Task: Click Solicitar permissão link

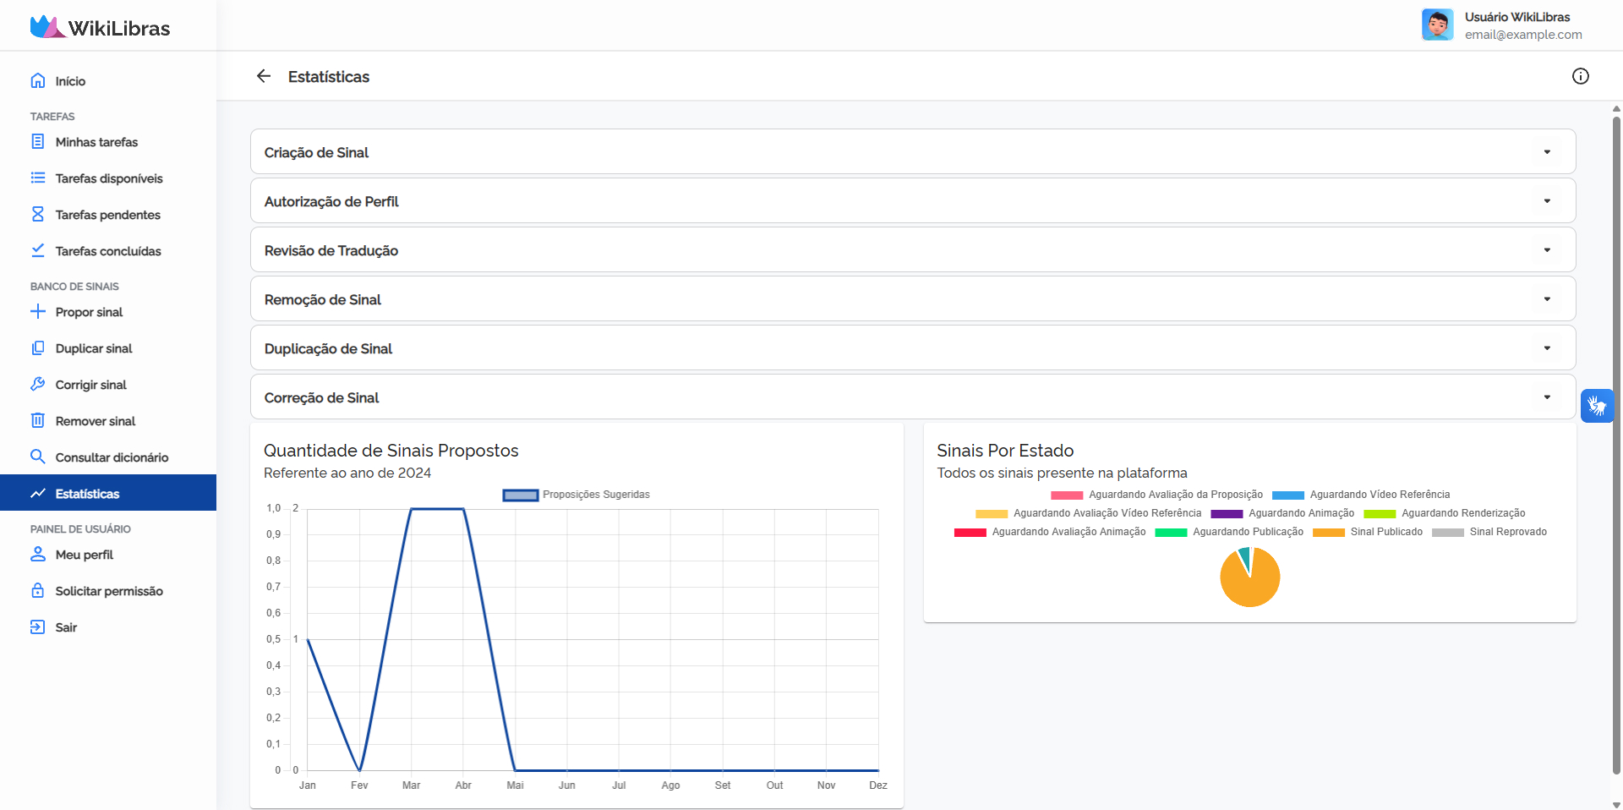Action: (109, 591)
